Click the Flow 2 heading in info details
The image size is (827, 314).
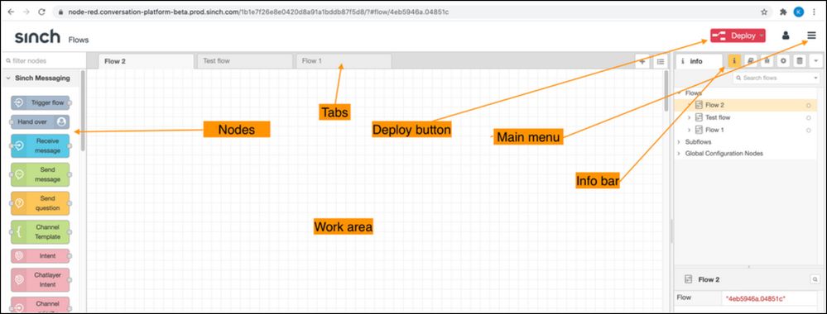pos(709,280)
